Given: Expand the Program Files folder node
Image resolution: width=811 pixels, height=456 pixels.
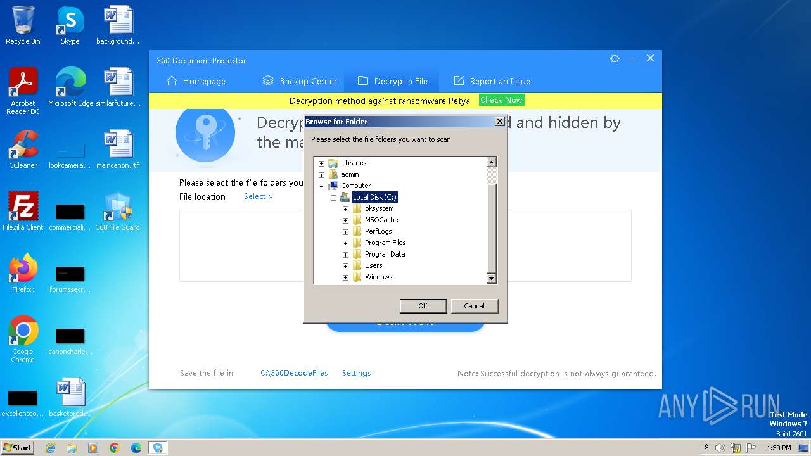Looking at the screenshot, I should pyautogui.click(x=345, y=243).
